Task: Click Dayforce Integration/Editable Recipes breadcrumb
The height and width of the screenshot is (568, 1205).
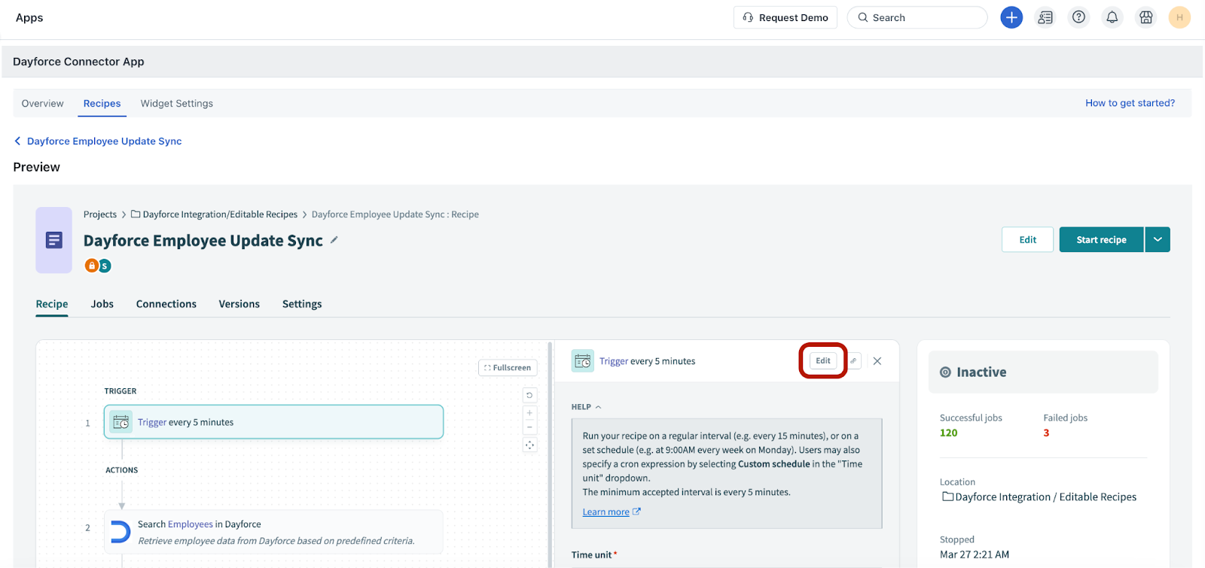Action: point(220,214)
